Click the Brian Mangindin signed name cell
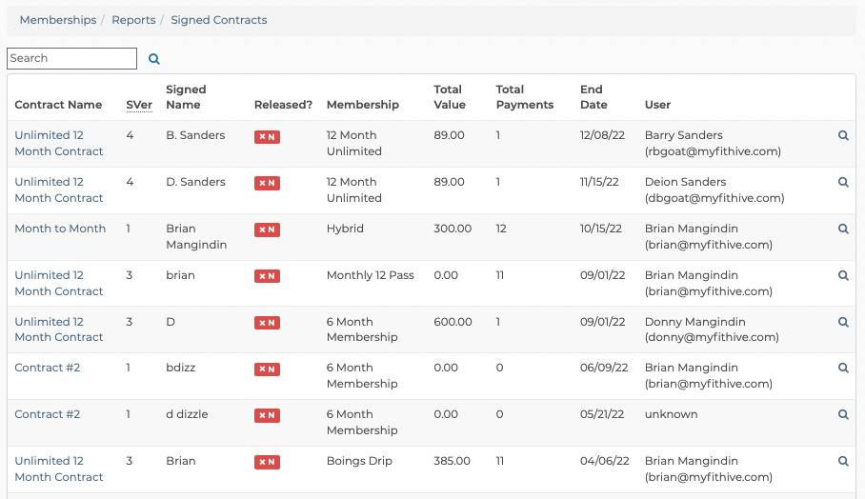865x499 pixels. [x=196, y=236]
